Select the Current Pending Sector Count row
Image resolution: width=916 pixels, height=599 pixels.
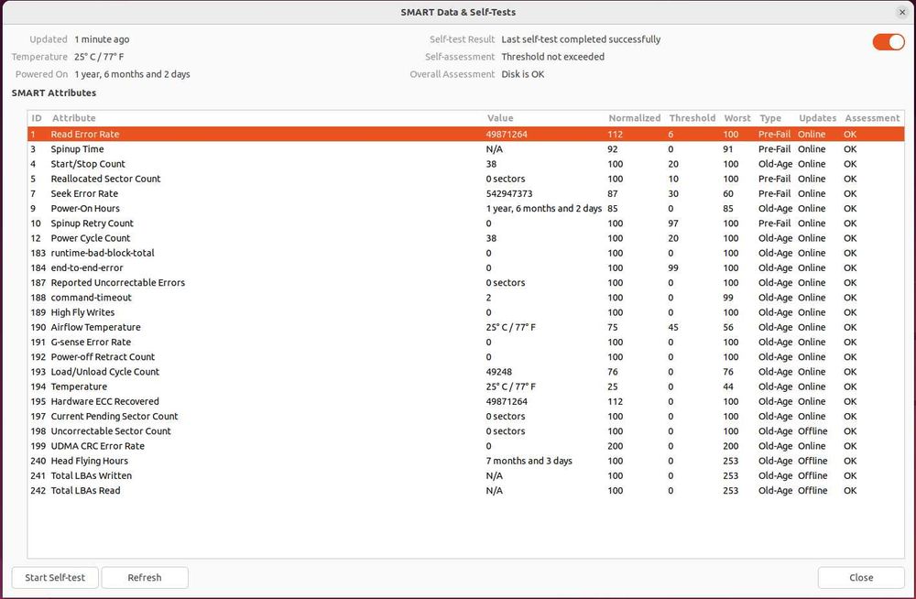point(465,416)
